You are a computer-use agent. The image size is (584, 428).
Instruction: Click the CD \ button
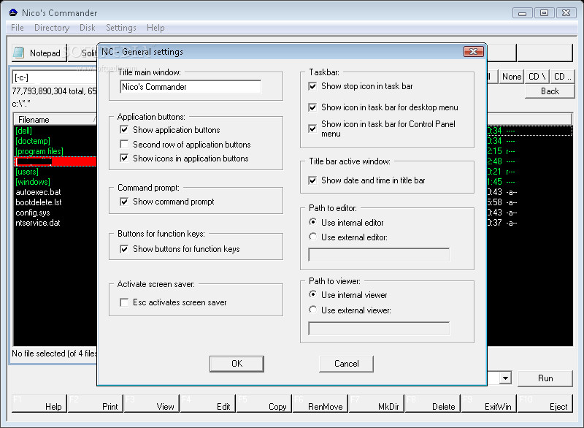point(537,77)
